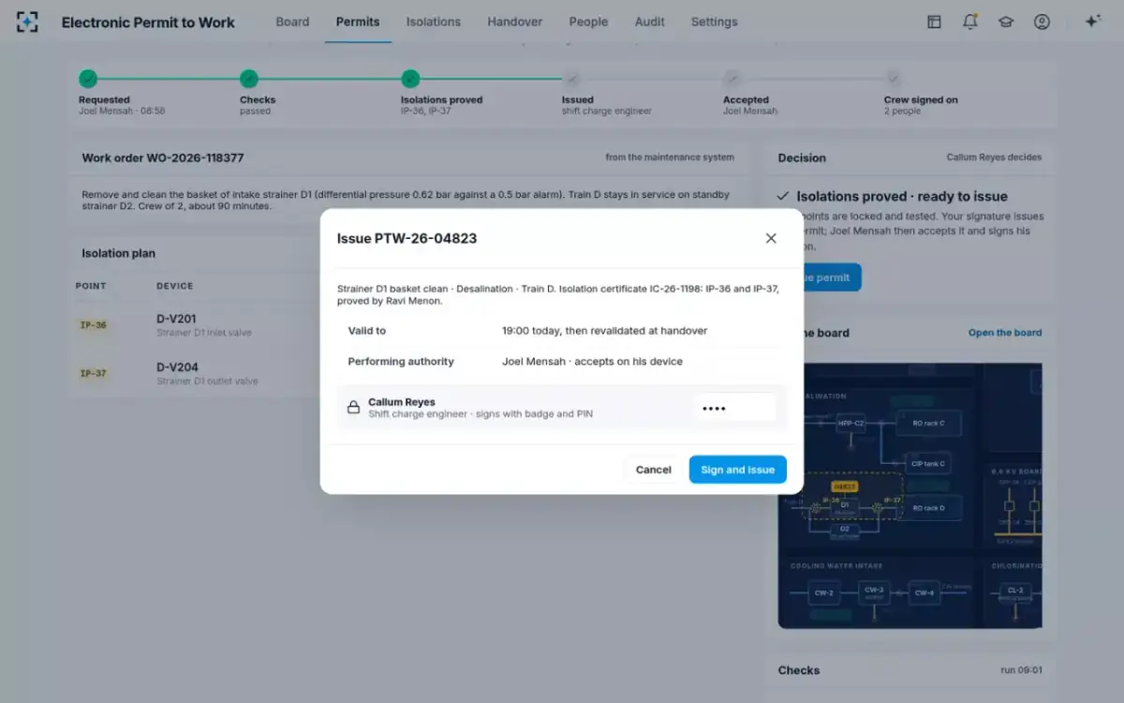
Task: Click the lock icon beside Callum Reyes
Action: point(353,408)
